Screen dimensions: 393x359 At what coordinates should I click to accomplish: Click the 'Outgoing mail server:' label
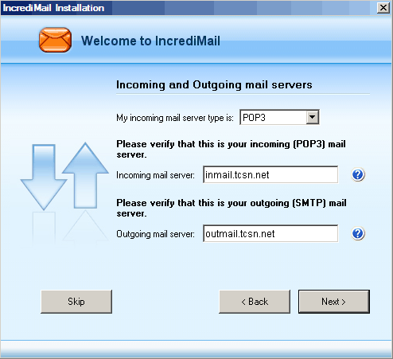point(155,234)
